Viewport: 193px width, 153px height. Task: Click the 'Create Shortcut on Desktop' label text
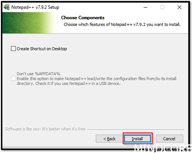42,49
